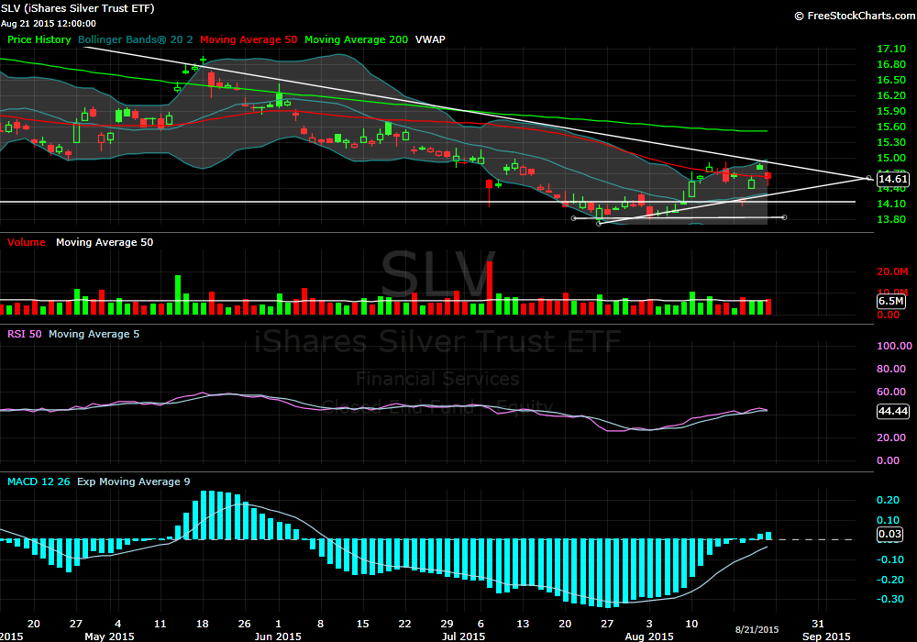Click the -0.30 MACD axis label

point(890,599)
